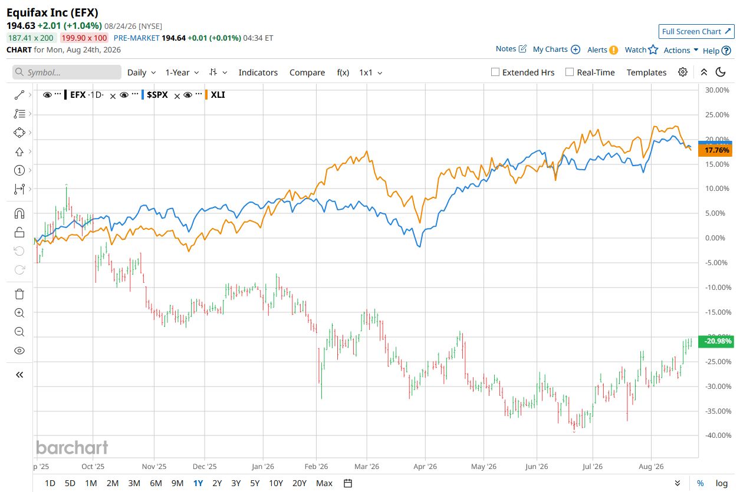740x492 pixels.
Task: Expand Fibonacci tool options arrow
Action: point(30,114)
